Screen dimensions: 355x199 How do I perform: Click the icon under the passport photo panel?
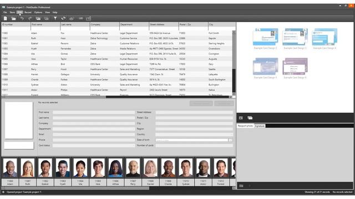click(x=241, y=186)
